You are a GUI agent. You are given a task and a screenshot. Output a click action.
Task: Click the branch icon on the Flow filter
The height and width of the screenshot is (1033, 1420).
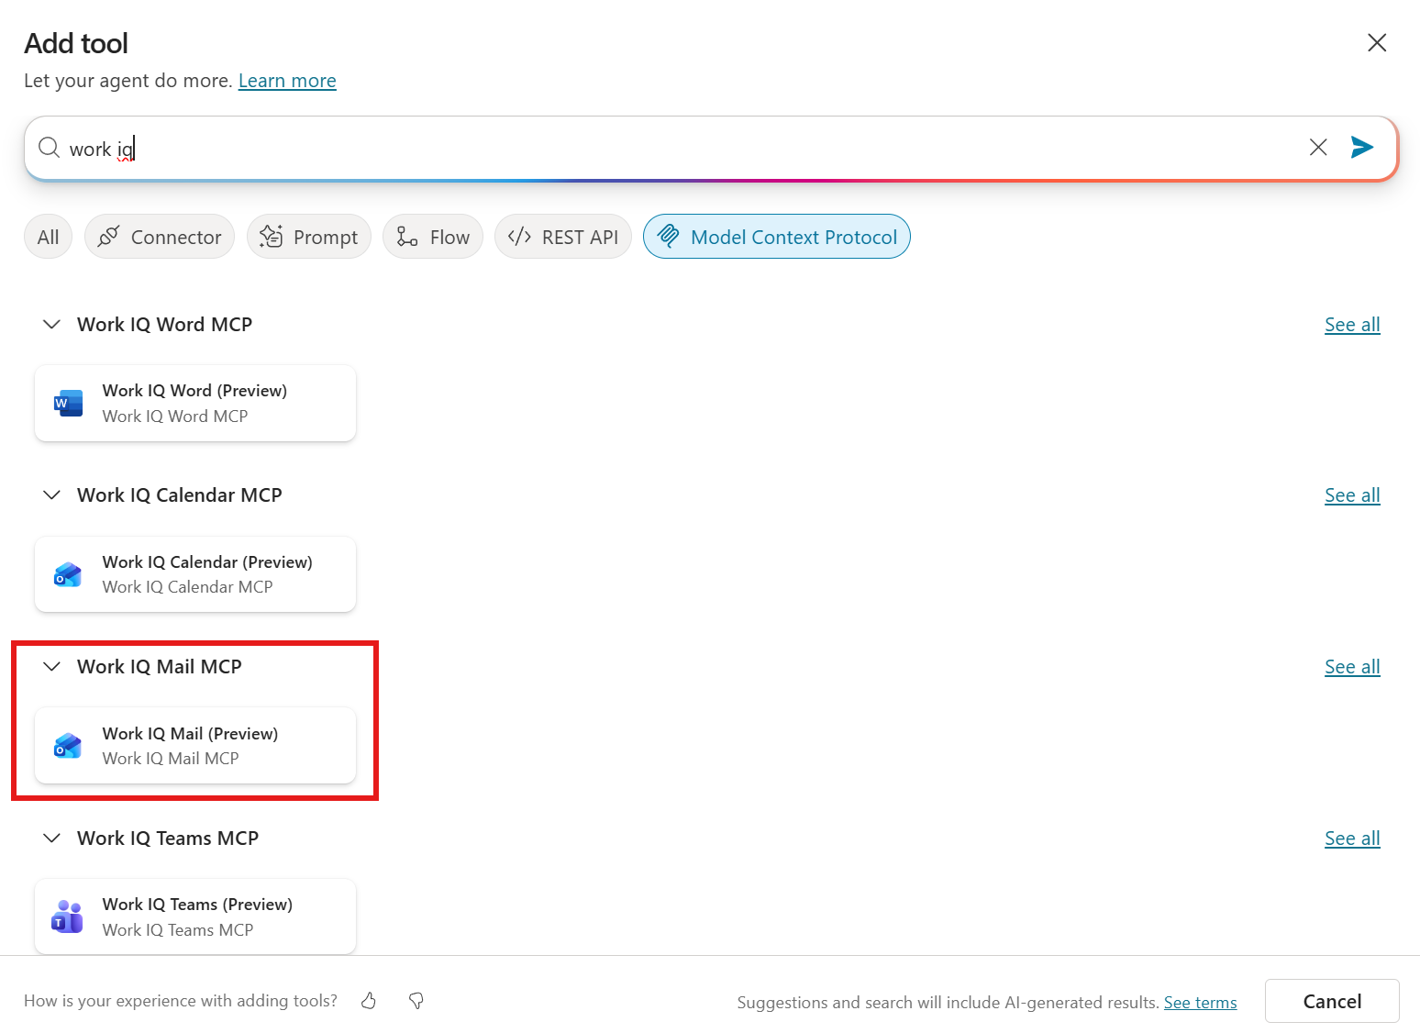[406, 237]
